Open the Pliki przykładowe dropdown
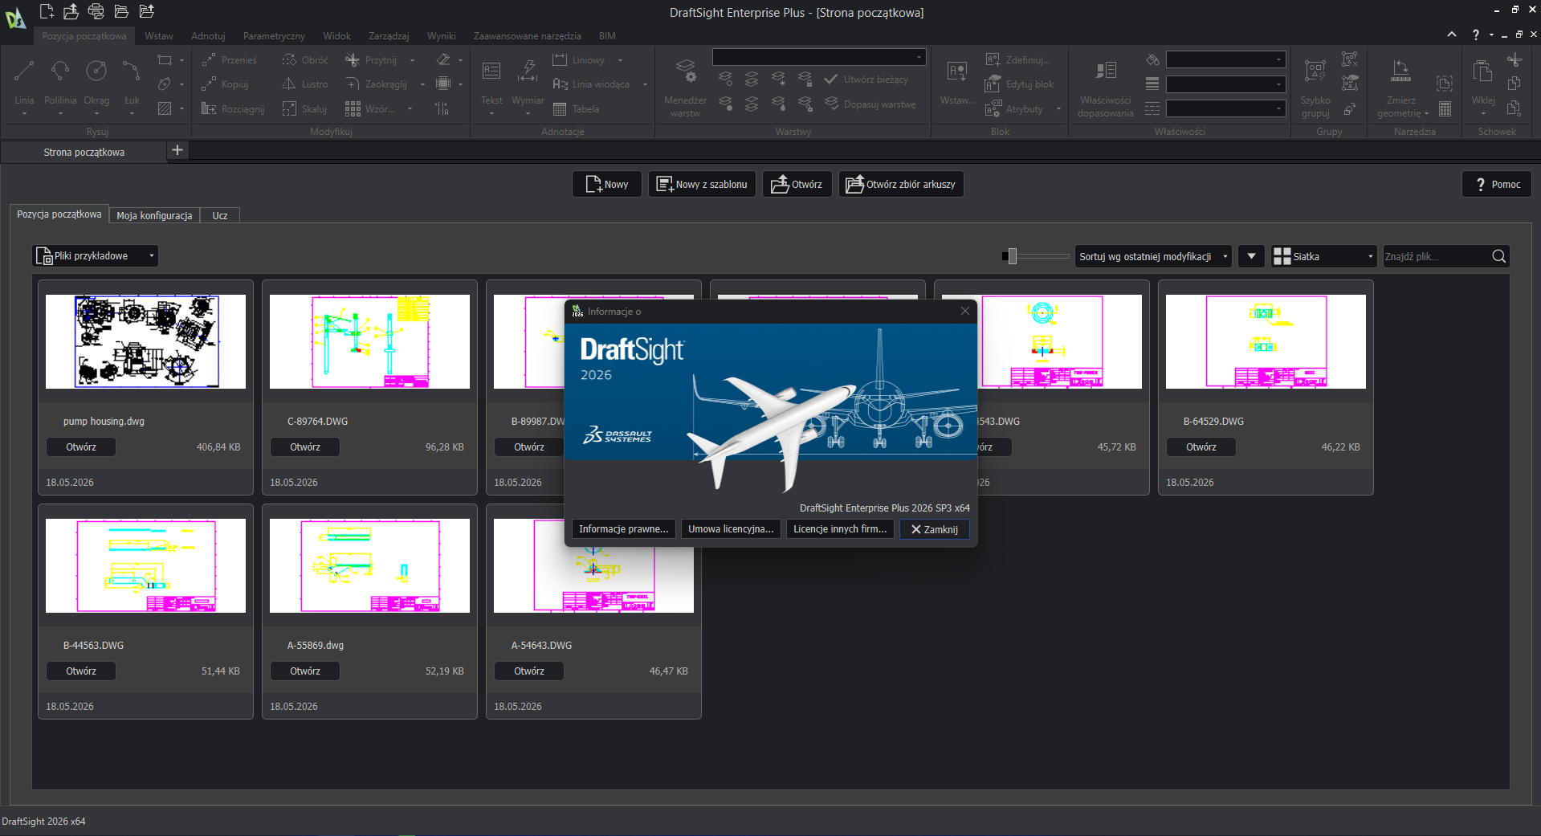The image size is (1541, 836). coord(96,256)
